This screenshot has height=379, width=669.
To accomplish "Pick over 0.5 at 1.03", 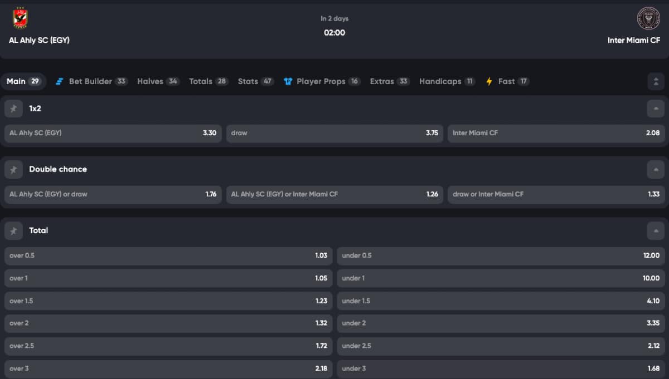I will pyautogui.click(x=168, y=255).
